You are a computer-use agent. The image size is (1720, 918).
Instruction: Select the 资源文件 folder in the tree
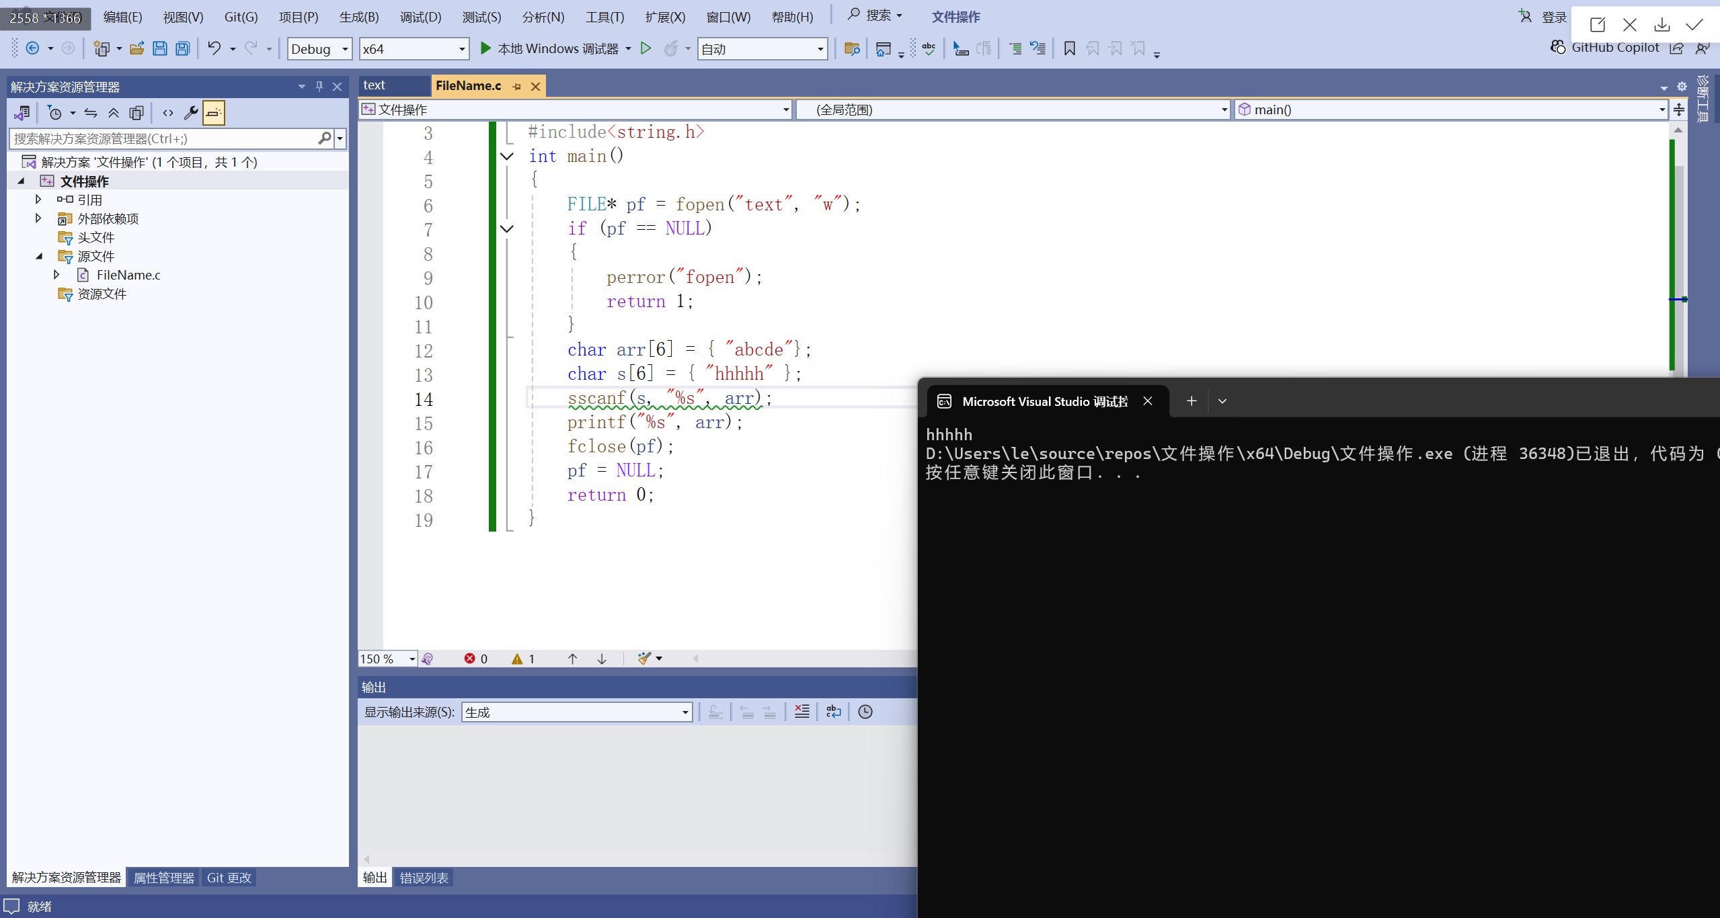tap(102, 294)
